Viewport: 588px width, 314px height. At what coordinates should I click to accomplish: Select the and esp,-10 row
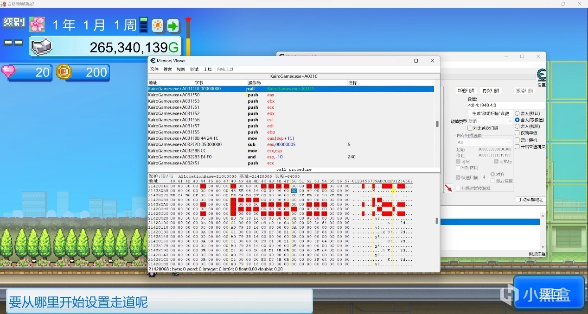click(x=291, y=157)
